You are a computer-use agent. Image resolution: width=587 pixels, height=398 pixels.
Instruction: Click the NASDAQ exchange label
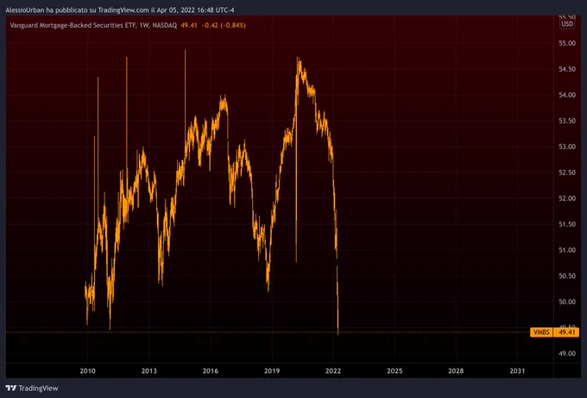click(x=164, y=25)
